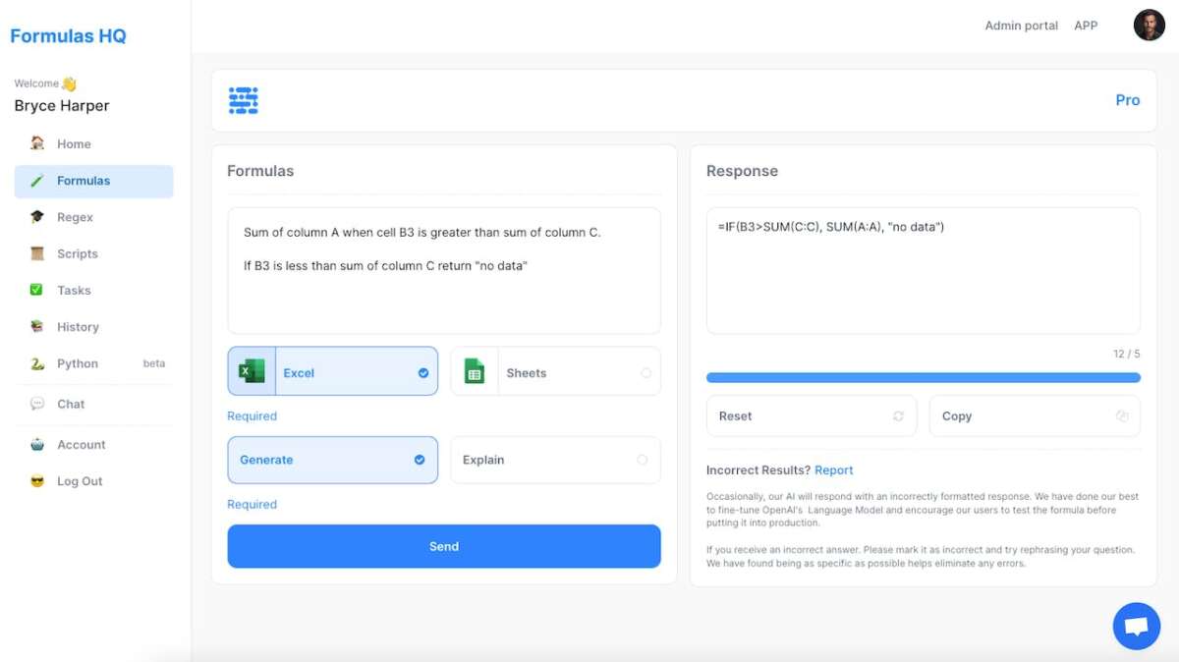Screen dimensions: 1179x662
Task: Click the Copy response icon
Action: tap(1121, 415)
